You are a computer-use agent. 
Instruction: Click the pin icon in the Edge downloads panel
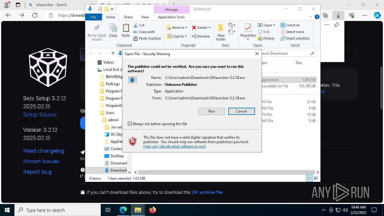click(x=336, y=25)
